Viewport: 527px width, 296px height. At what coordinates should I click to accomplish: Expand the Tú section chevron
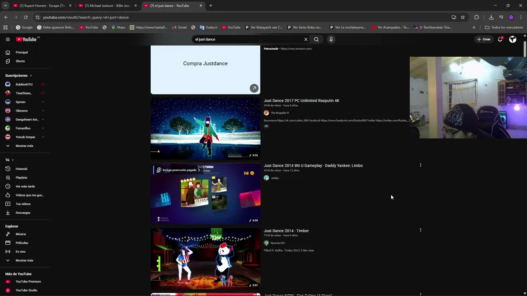click(13, 160)
